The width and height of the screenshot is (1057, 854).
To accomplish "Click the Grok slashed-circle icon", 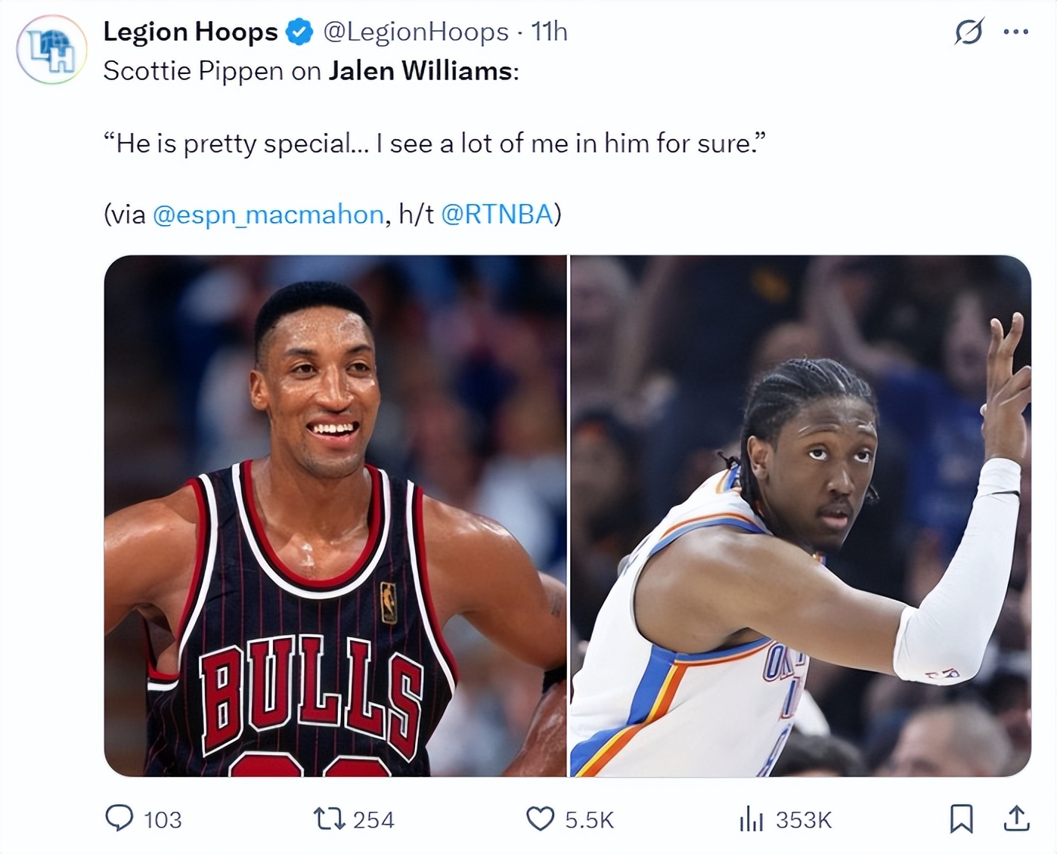I will click(x=969, y=32).
